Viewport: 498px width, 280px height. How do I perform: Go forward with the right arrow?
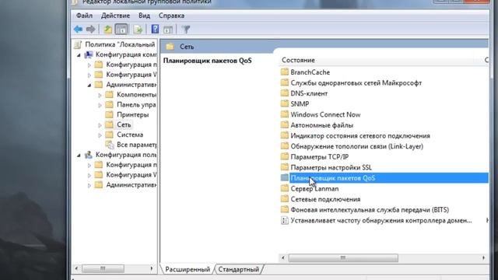pos(91,30)
